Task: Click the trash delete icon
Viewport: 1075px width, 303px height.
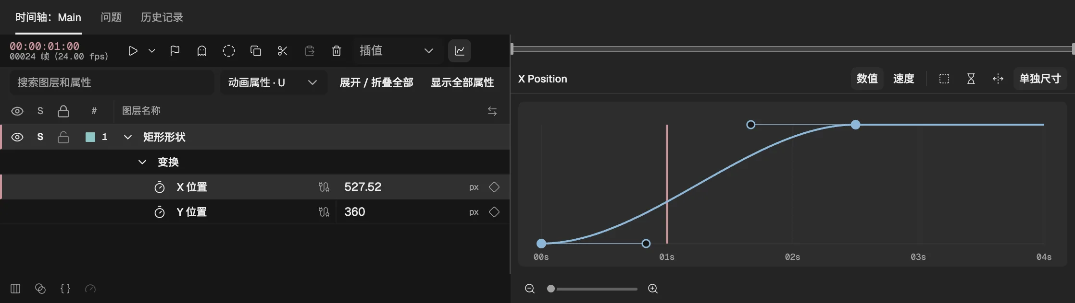Action: coord(337,51)
